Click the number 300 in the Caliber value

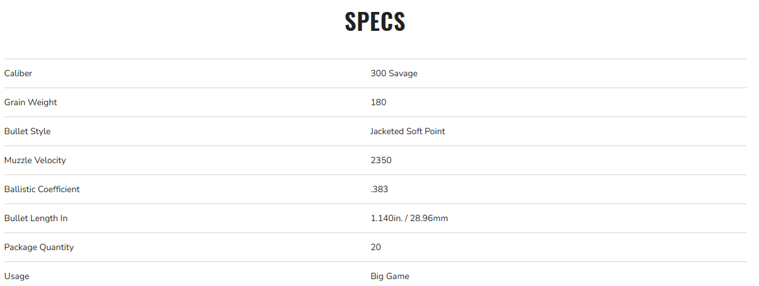click(378, 74)
